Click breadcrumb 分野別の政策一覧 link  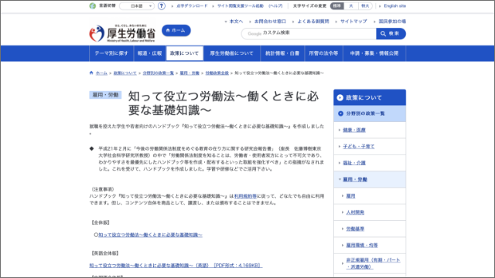click(x=158, y=73)
